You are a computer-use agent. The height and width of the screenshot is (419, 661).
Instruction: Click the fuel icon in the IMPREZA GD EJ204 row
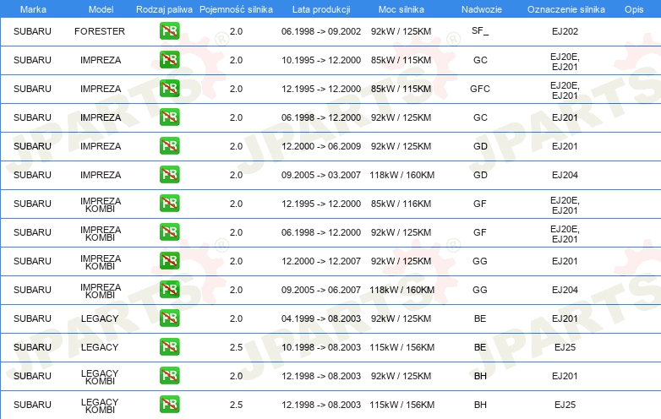tap(169, 174)
